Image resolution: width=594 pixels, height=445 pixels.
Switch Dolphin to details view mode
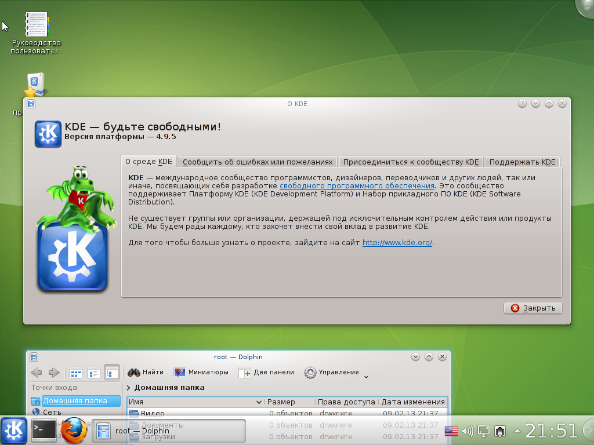[112, 373]
